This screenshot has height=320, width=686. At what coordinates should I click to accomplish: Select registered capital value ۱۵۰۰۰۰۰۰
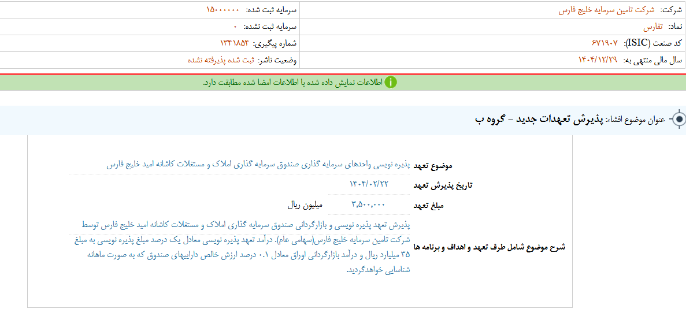[223, 10]
